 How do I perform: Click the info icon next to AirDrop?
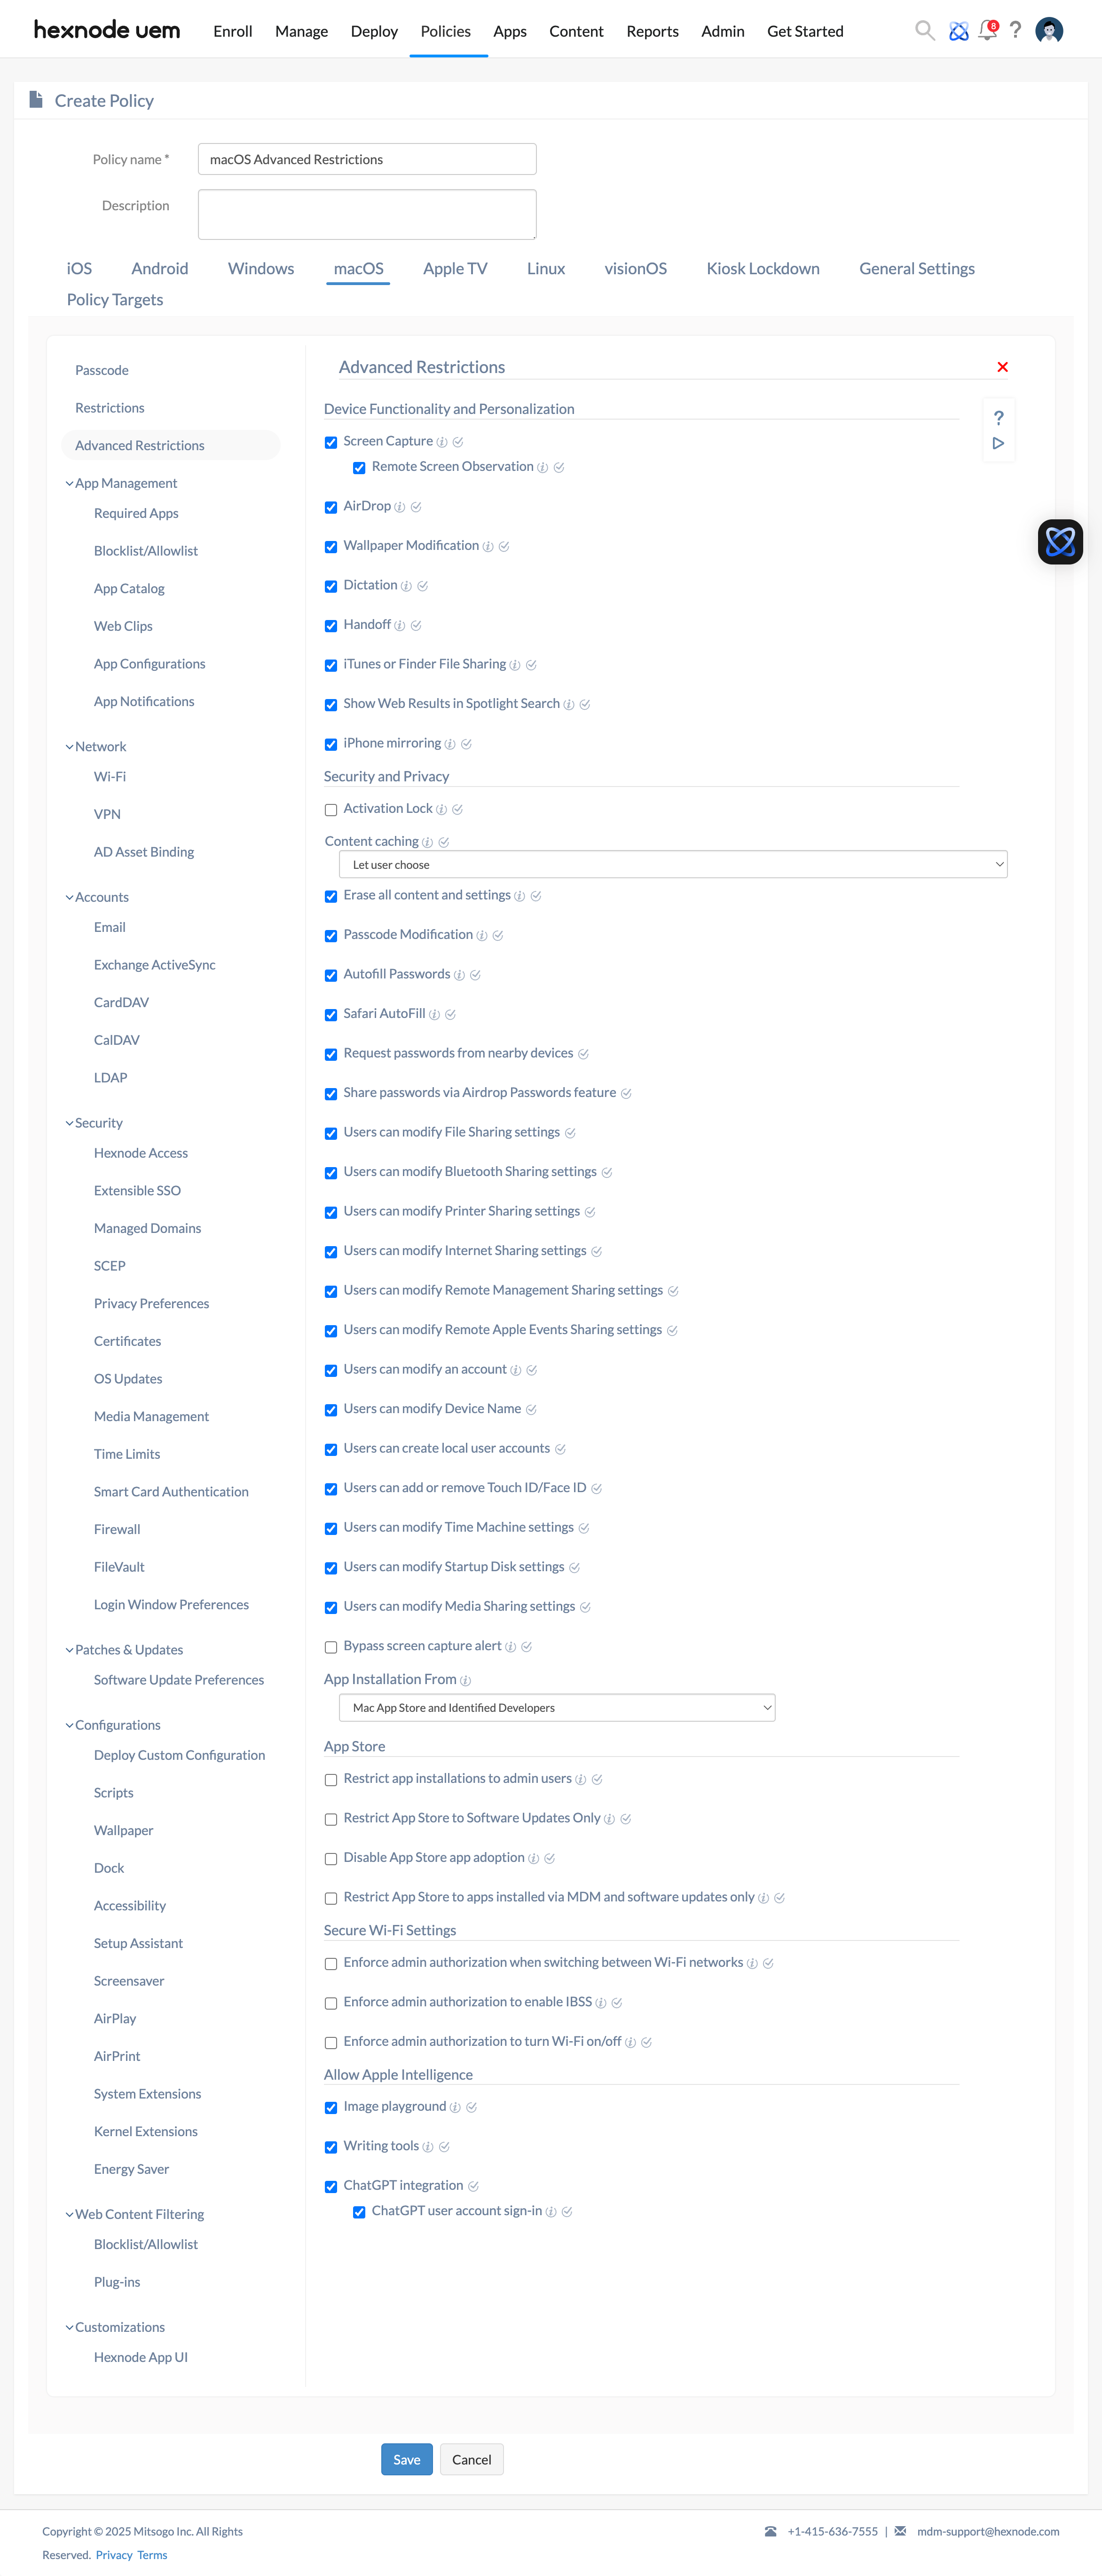tap(400, 507)
